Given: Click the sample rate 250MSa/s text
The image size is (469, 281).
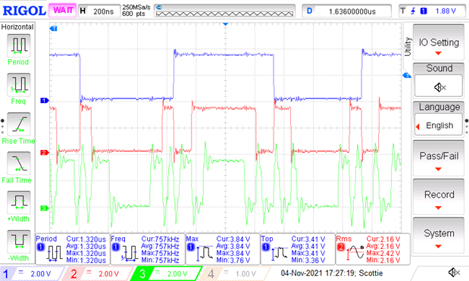Looking at the screenshot, I should coord(136,8).
